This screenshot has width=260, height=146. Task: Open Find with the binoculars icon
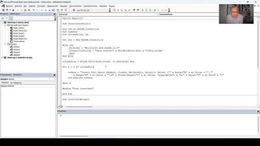pos(29,10)
